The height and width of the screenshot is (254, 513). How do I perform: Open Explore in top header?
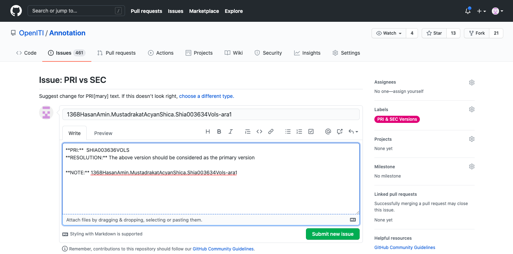(234, 11)
